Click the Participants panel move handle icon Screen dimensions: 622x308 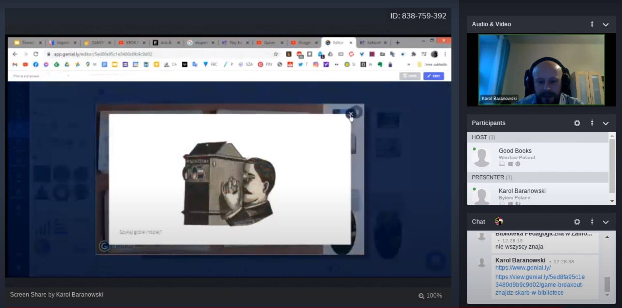click(592, 123)
